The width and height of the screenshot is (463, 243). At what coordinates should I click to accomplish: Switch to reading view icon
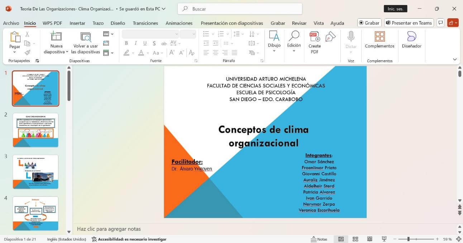[369, 239]
